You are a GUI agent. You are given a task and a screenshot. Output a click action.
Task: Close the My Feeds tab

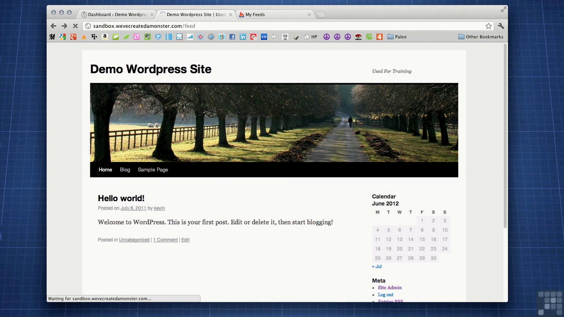tap(309, 15)
